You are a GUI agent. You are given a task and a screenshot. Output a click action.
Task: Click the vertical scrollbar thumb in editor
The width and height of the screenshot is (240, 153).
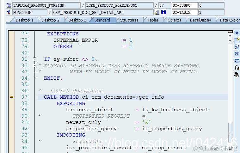[230, 133]
